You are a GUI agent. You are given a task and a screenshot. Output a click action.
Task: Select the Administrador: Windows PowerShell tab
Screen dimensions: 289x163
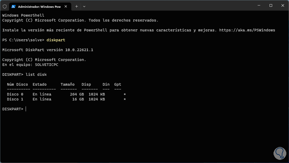[40, 6]
